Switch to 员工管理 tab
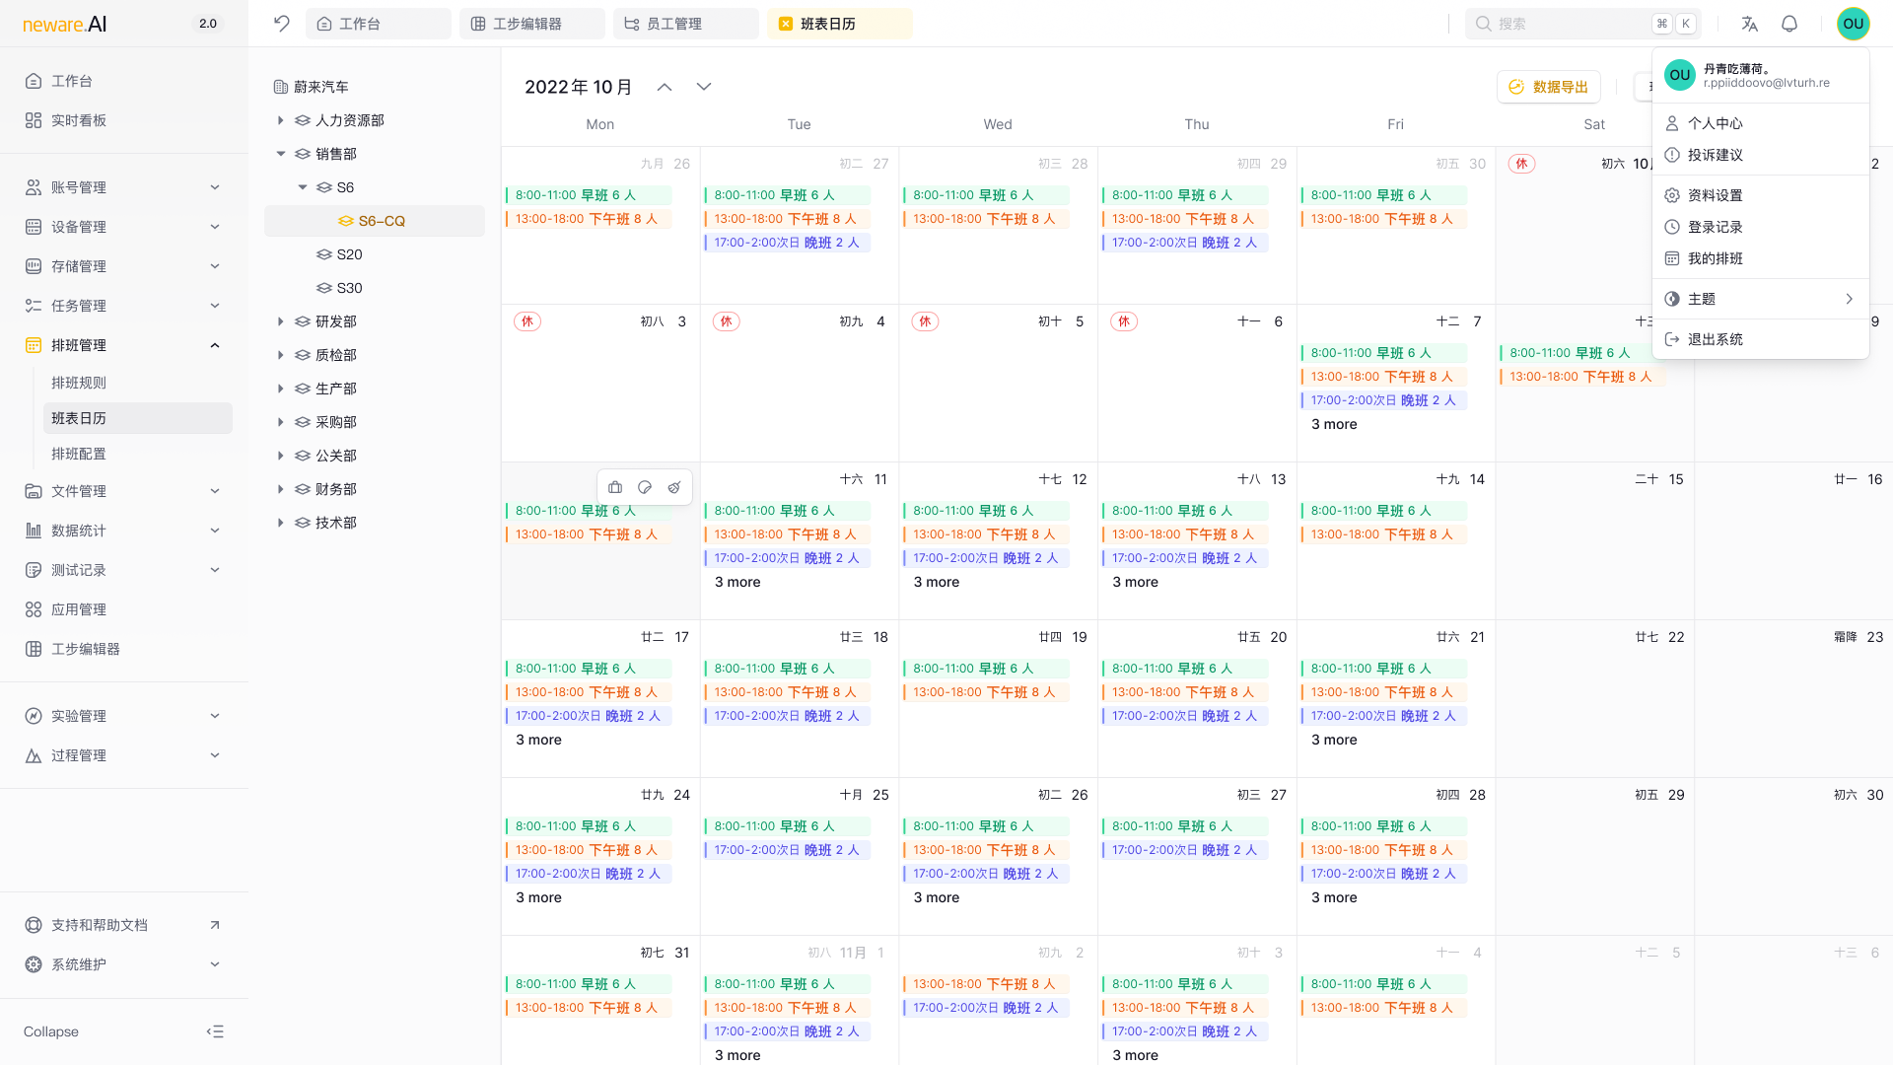The height and width of the screenshot is (1065, 1893). click(x=686, y=24)
